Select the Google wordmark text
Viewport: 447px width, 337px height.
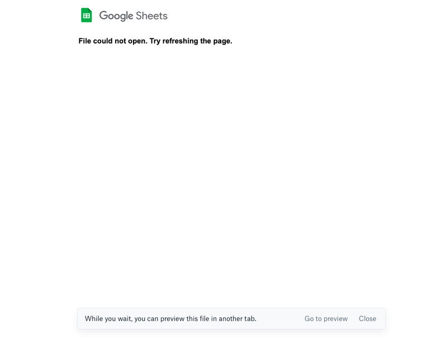117,15
